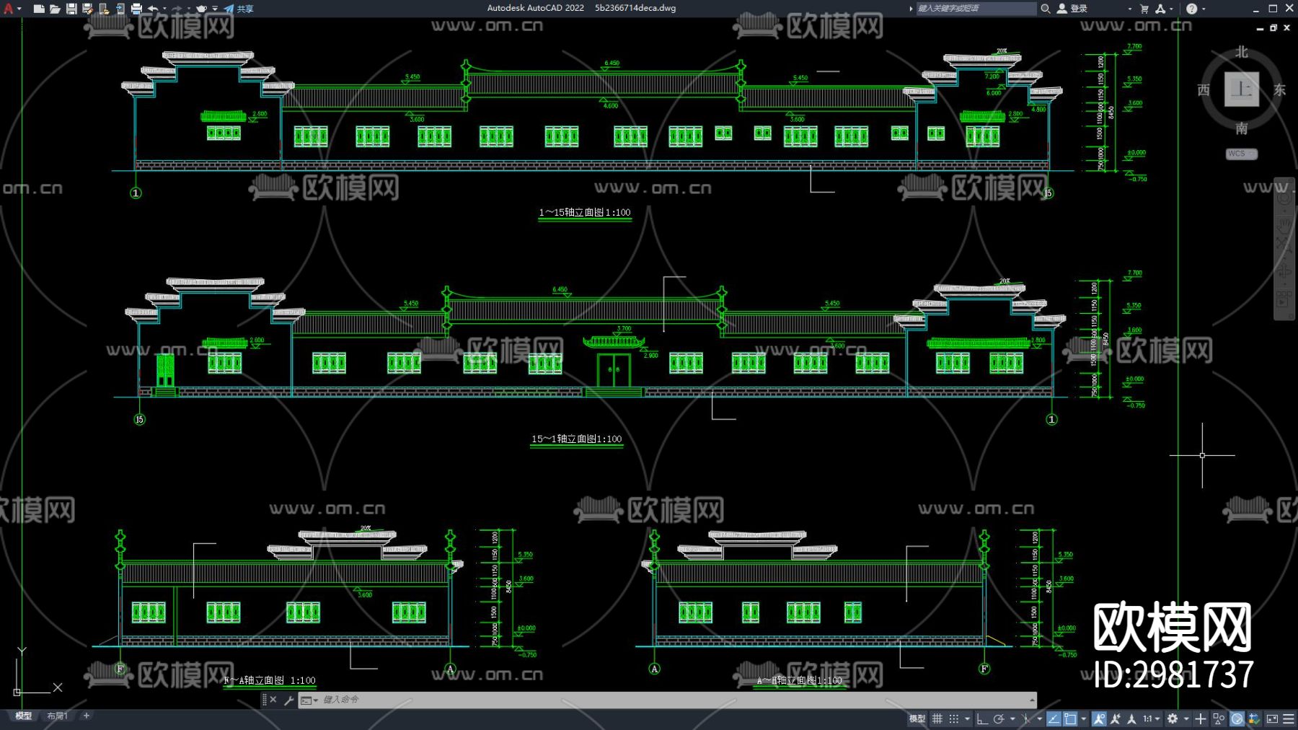Open the snap mode settings dropdown
The width and height of the screenshot is (1298, 730).
(x=967, y=718)
